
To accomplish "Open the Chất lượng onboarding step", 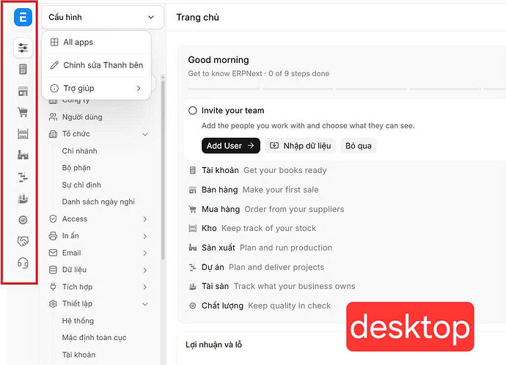I will click(260, 306).
